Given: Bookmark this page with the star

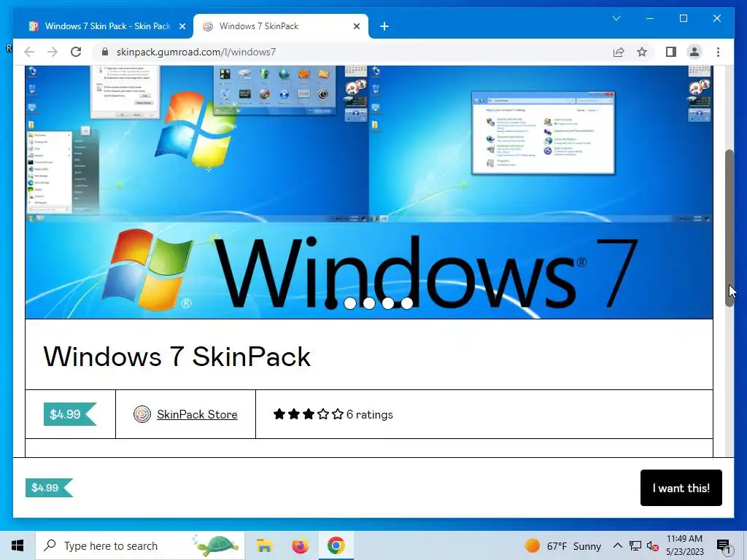Looking at the screenshot, I should [x=642, y=52].
